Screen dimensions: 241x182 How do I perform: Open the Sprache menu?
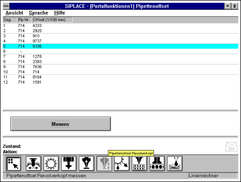39,13
